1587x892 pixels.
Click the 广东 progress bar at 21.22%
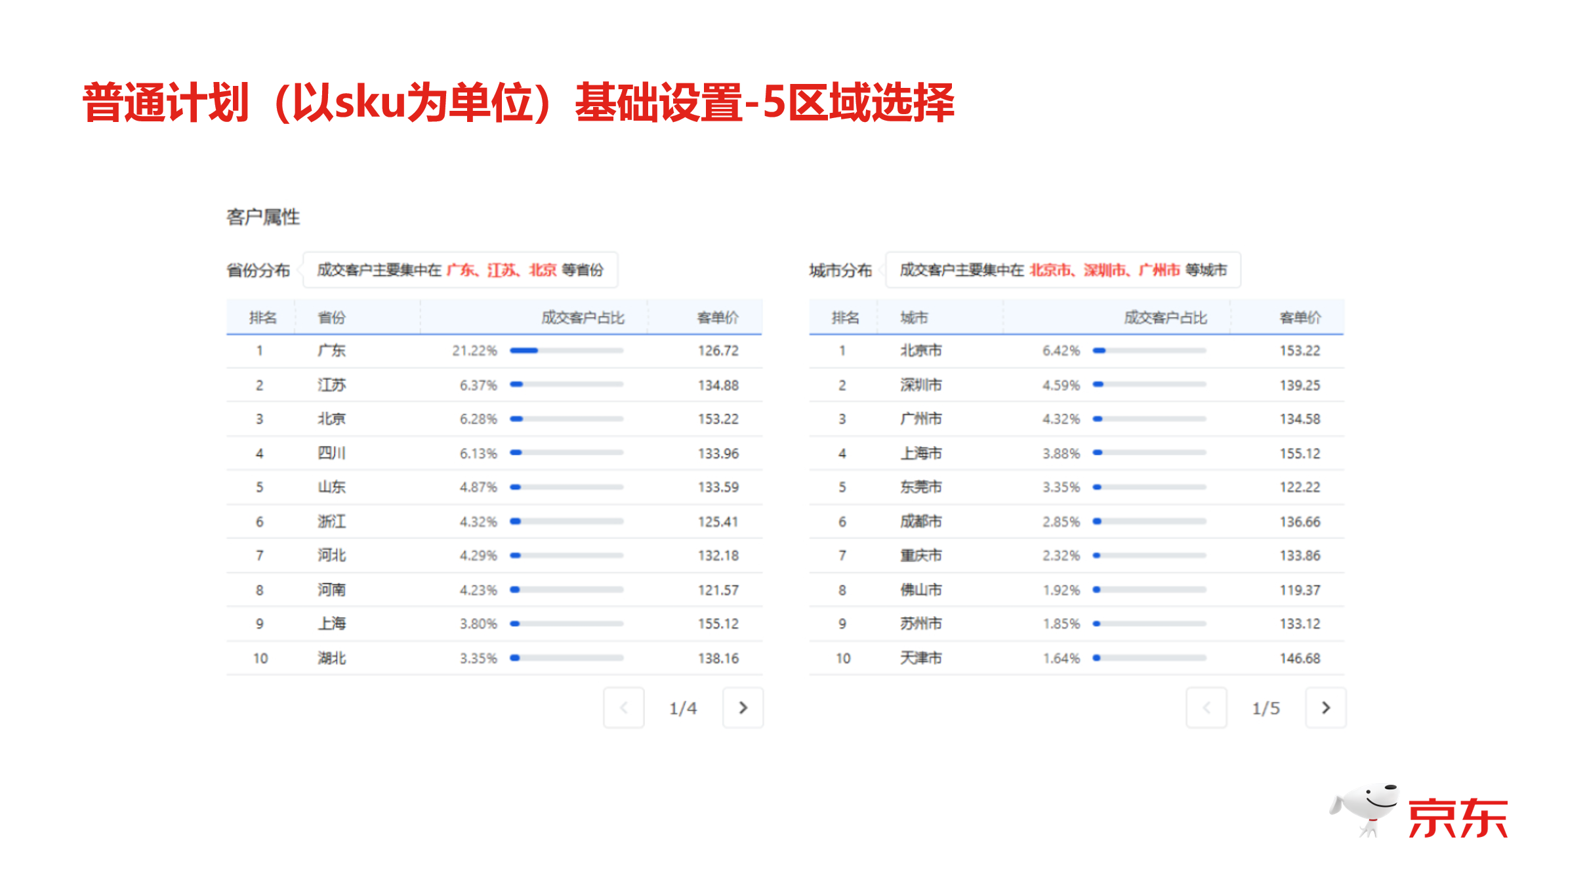click(567, 350)
